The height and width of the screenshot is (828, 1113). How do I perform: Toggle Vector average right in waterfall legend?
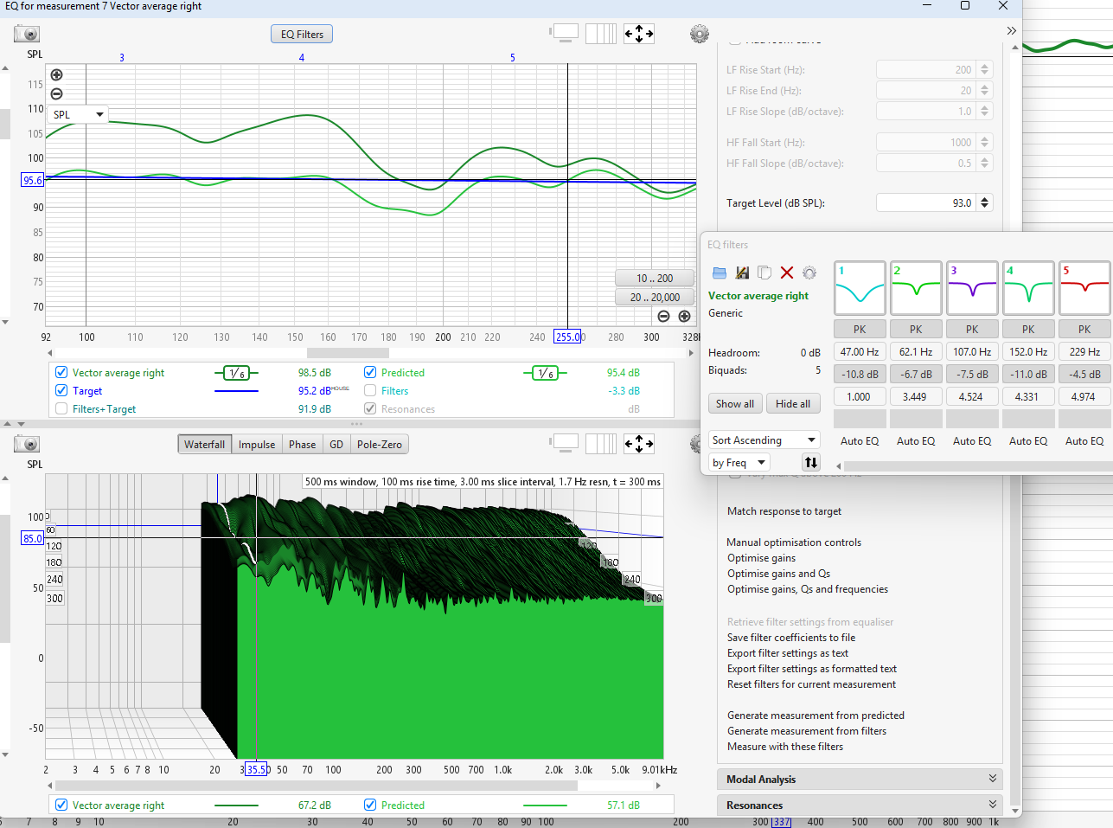click(61, 805)
